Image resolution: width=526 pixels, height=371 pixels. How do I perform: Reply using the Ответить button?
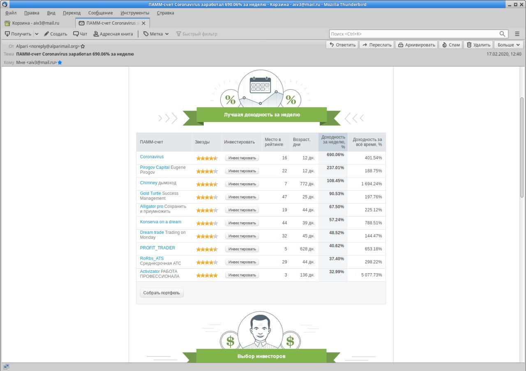tap(342, 45)
